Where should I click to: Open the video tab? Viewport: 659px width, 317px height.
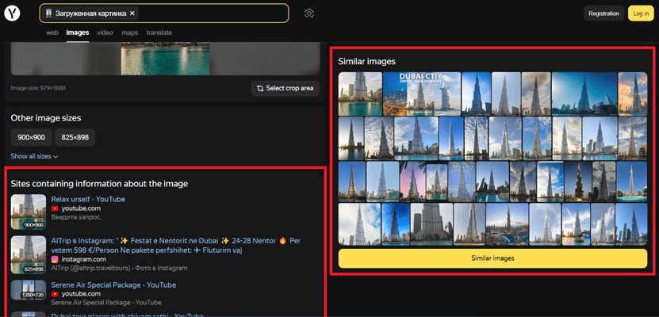click(x=105, y=32)
